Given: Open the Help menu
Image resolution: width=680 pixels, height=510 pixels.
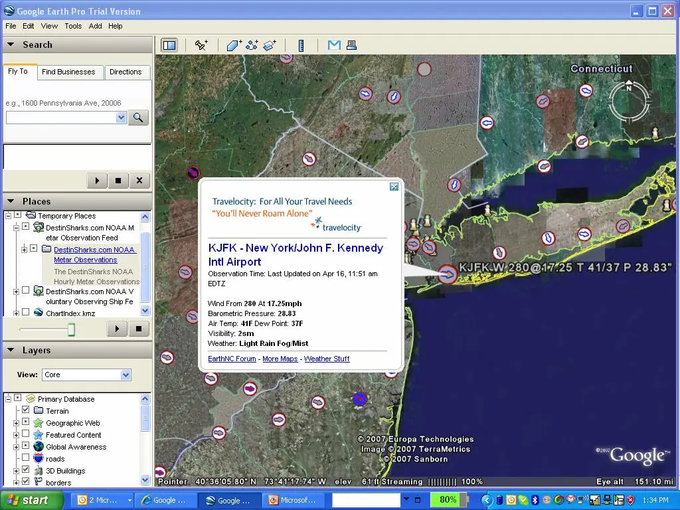Looking at the screenshot, I should click(116, 26).
